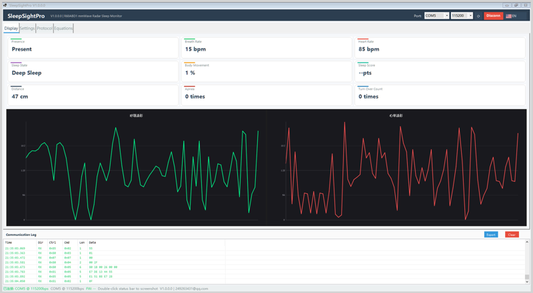The height and width of the screenshot is (293, 533).
Task: Switch to the Protocol tab
Action: tap(45, 28)
